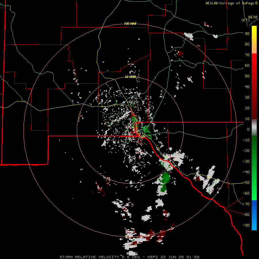Click the -90 value on the velocity legend
This screenshot has width=259, height=259.
coord(246,225)
